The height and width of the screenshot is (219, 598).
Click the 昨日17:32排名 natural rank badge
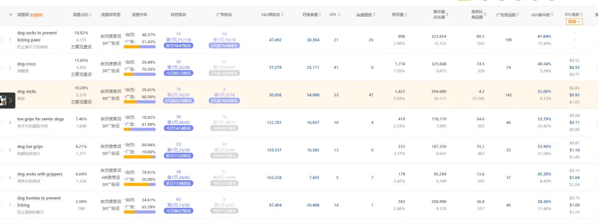click(178, 156)
